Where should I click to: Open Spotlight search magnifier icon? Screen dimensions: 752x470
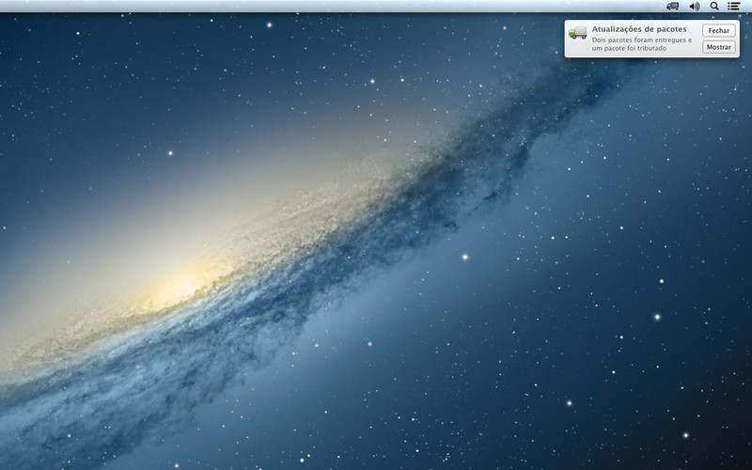(x=714, y=7)
